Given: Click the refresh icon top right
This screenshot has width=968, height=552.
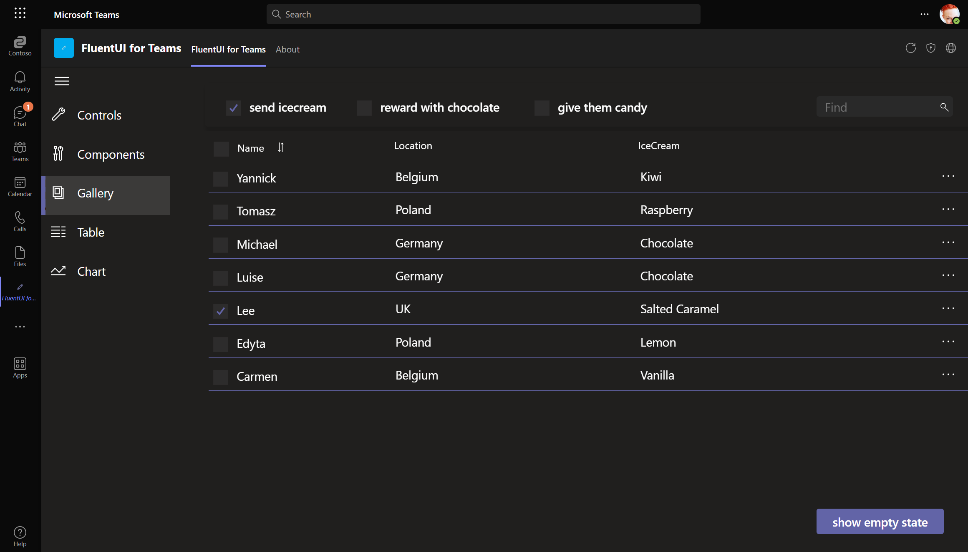Looking at the screenshot, I should point(911,48).
